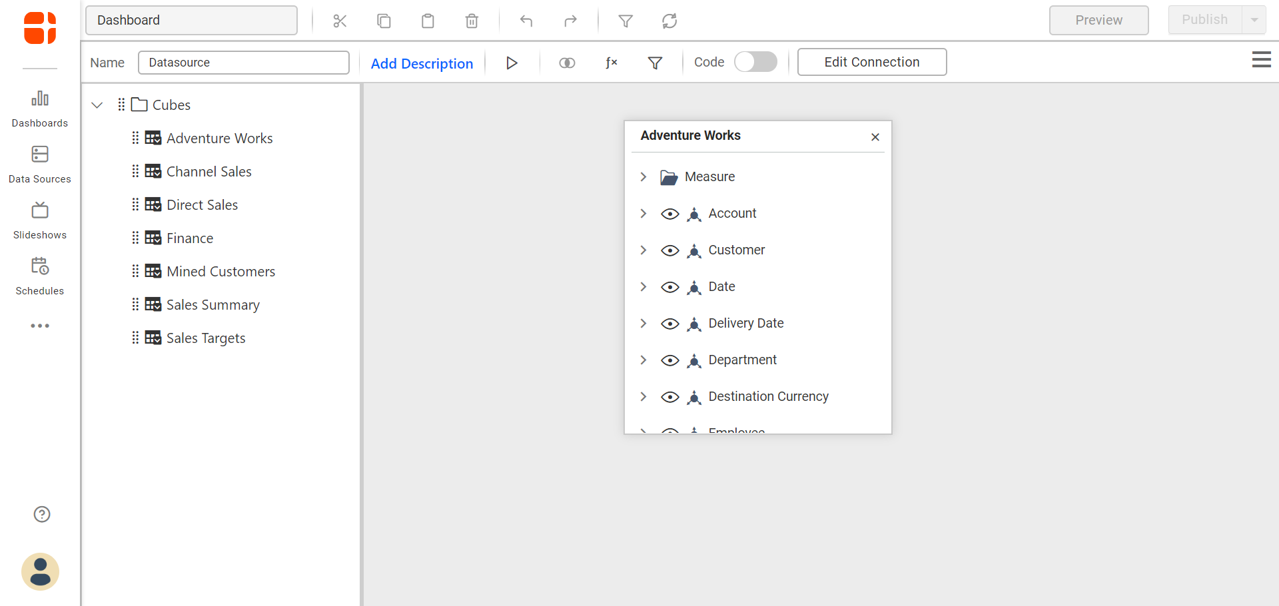
Task: Click Add Description link
Action: pyautogui.click(x=422, y=63)
